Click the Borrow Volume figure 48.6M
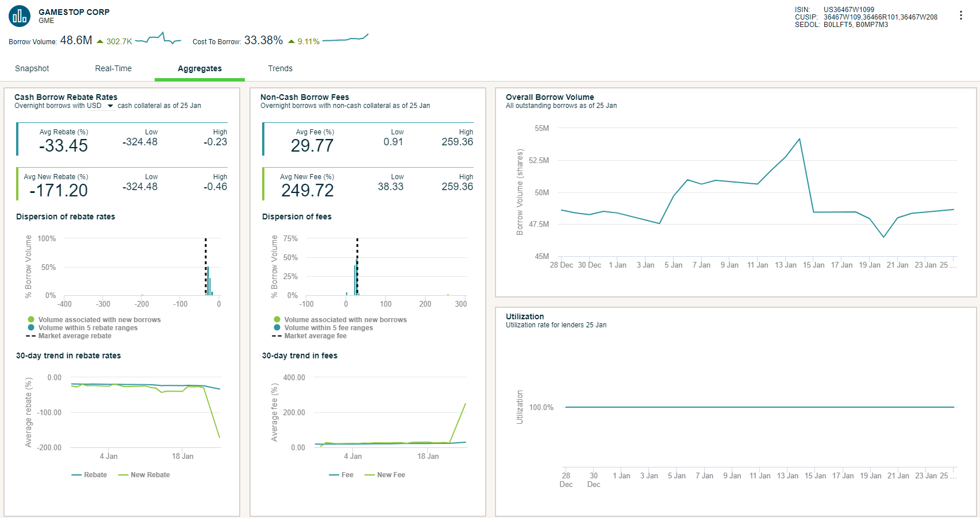 point(76,40)
